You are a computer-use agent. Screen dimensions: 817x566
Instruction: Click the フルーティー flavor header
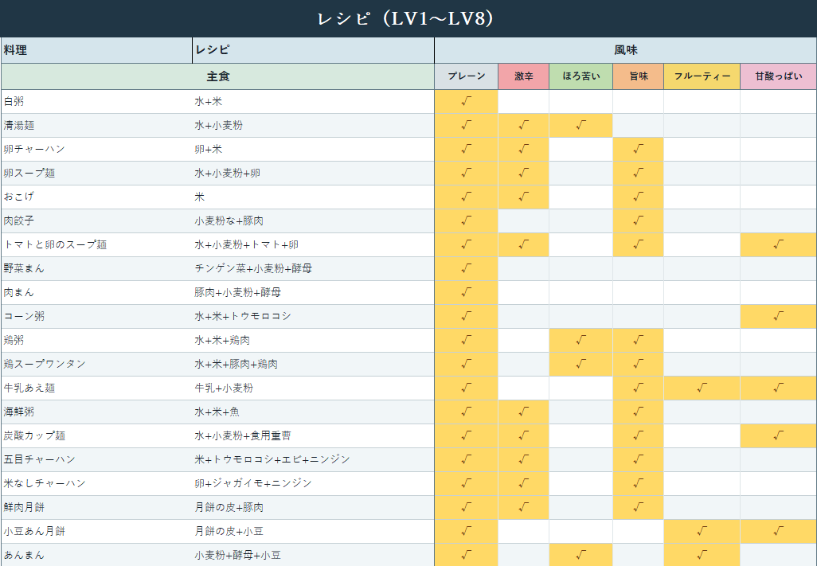click(702, 76)
